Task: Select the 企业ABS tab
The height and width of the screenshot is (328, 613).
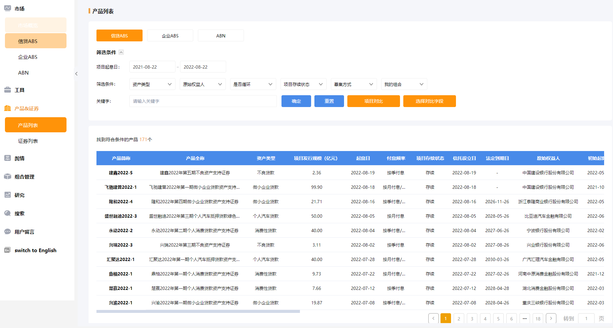Action: [170, 35]
